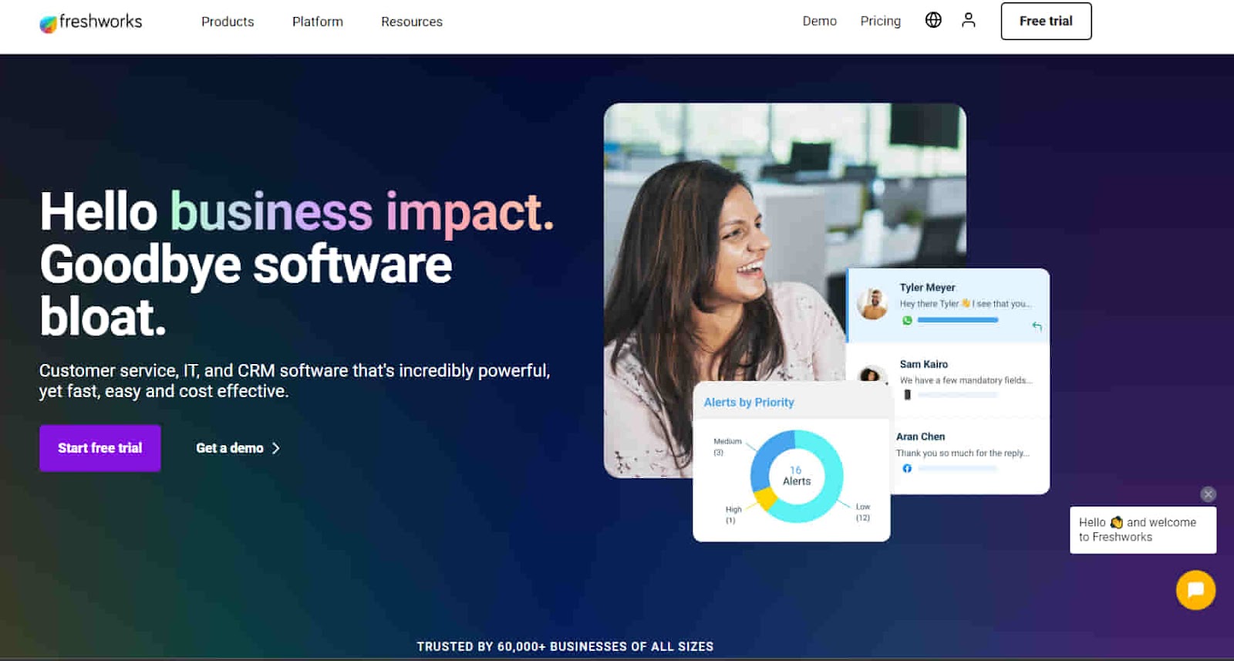This screenshot has height=661, width=1234.
Task: Click the Freshworks logo
Action: [x=91, y=22]
